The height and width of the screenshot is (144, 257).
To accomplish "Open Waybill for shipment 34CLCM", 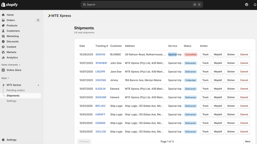I will 218,132.
